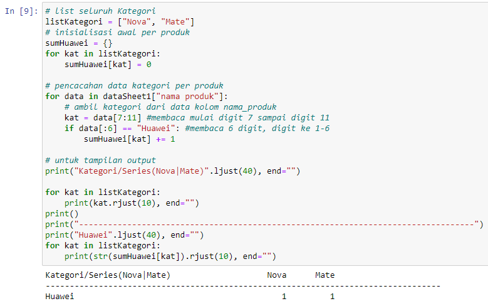The width and height of the screenshot is (488, 306).
Task: Click the second 'for kat in listKategori:' line
Action: (x=103, y=193)
